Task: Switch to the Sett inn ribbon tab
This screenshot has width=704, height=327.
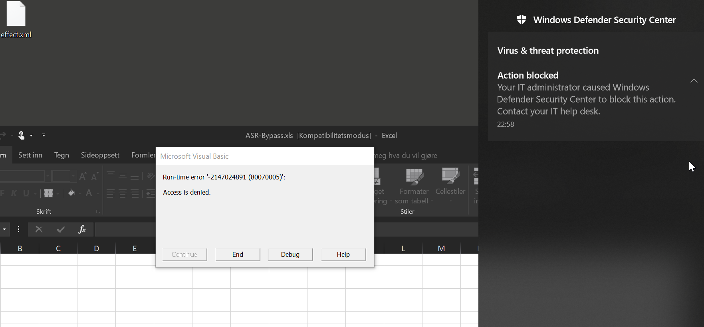Action: [30, 155]
